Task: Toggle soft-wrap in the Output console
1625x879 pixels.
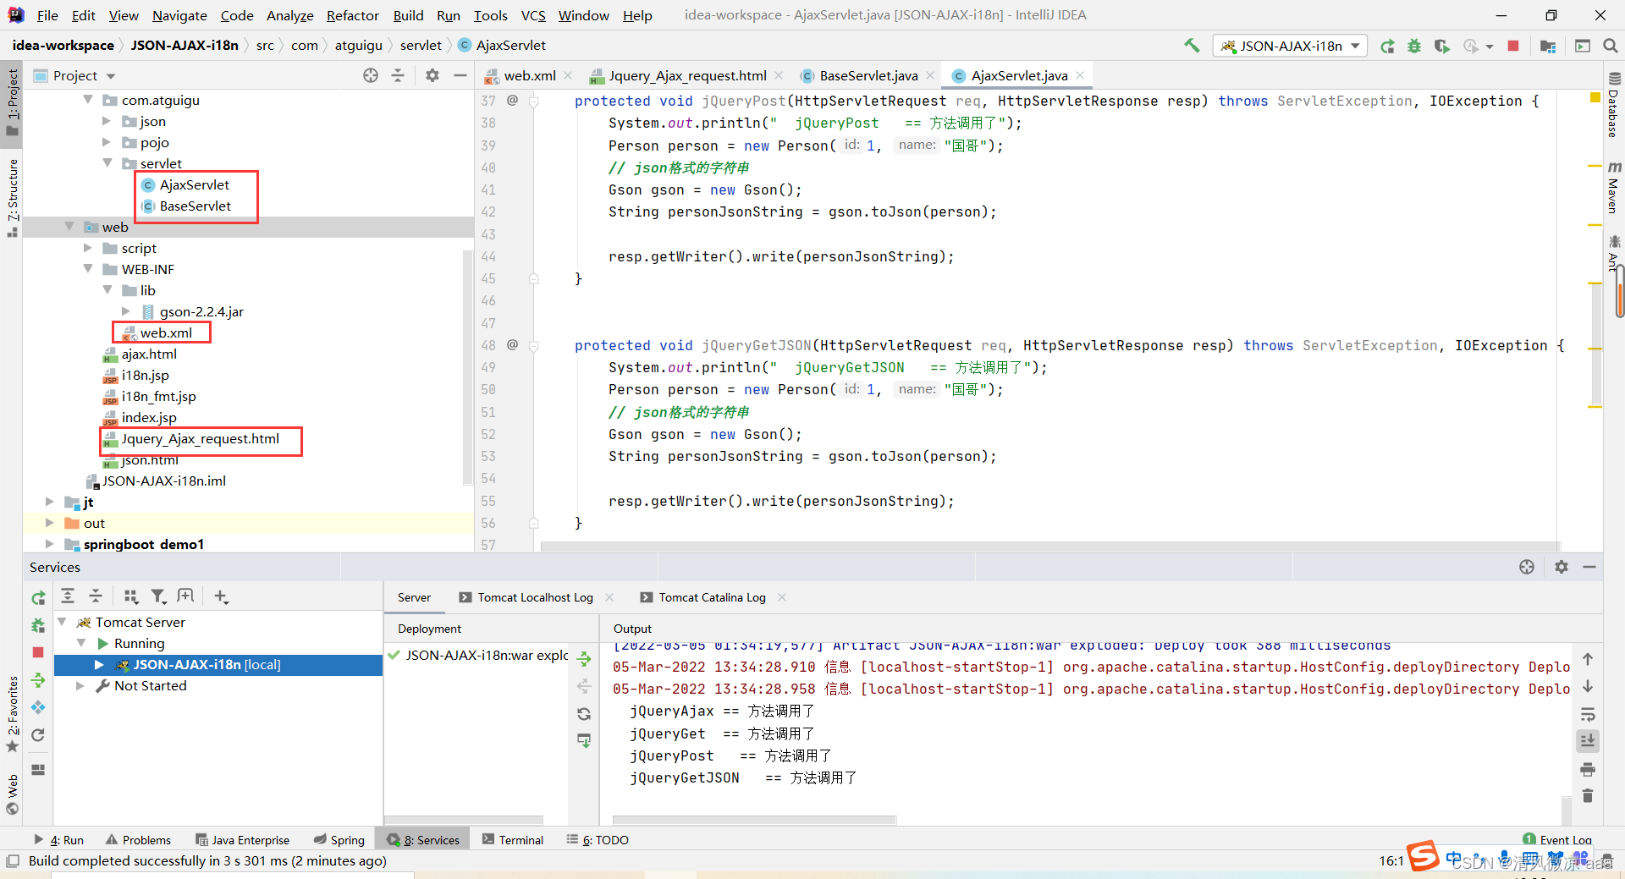Action: coord(1588,714)
